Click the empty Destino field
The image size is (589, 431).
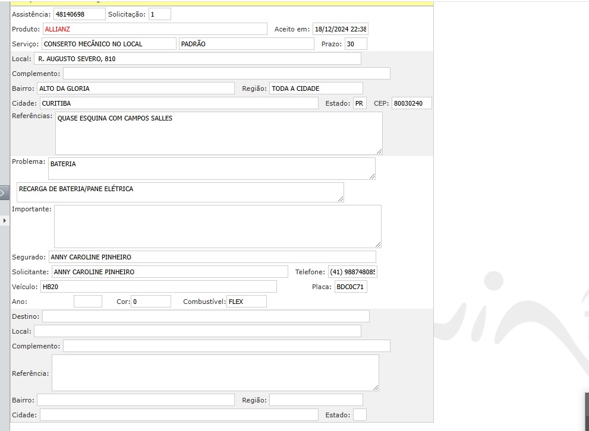(206, 316)
